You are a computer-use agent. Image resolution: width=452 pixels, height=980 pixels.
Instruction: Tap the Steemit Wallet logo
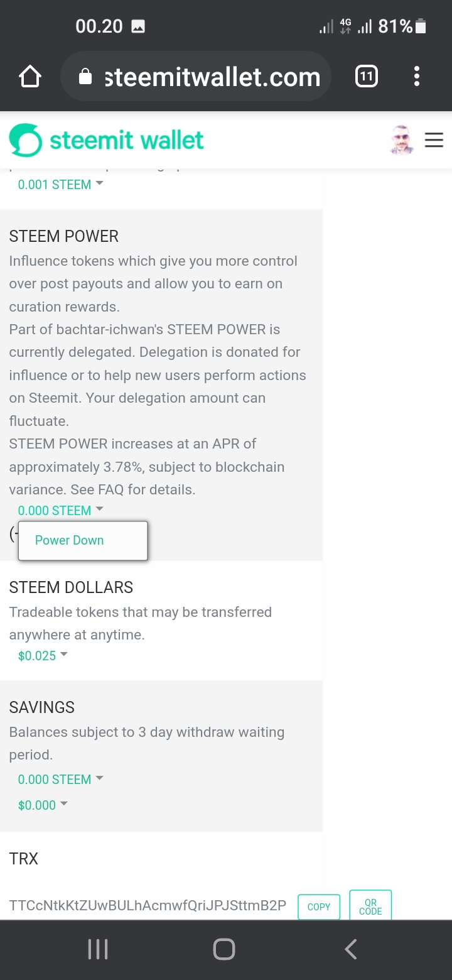[x=107, y=140]
